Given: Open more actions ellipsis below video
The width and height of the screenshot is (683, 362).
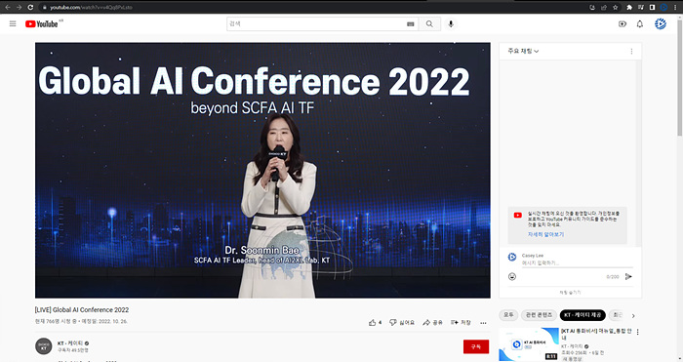Looking at the screenshot, I should click(483, 323).
